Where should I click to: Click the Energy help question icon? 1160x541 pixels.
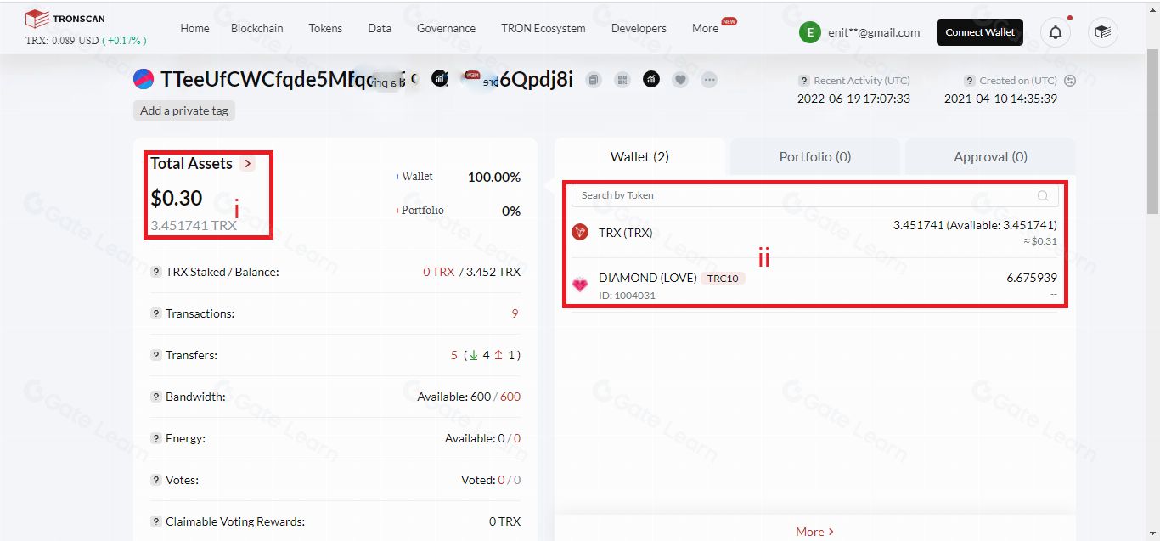[x=156, y=438]
